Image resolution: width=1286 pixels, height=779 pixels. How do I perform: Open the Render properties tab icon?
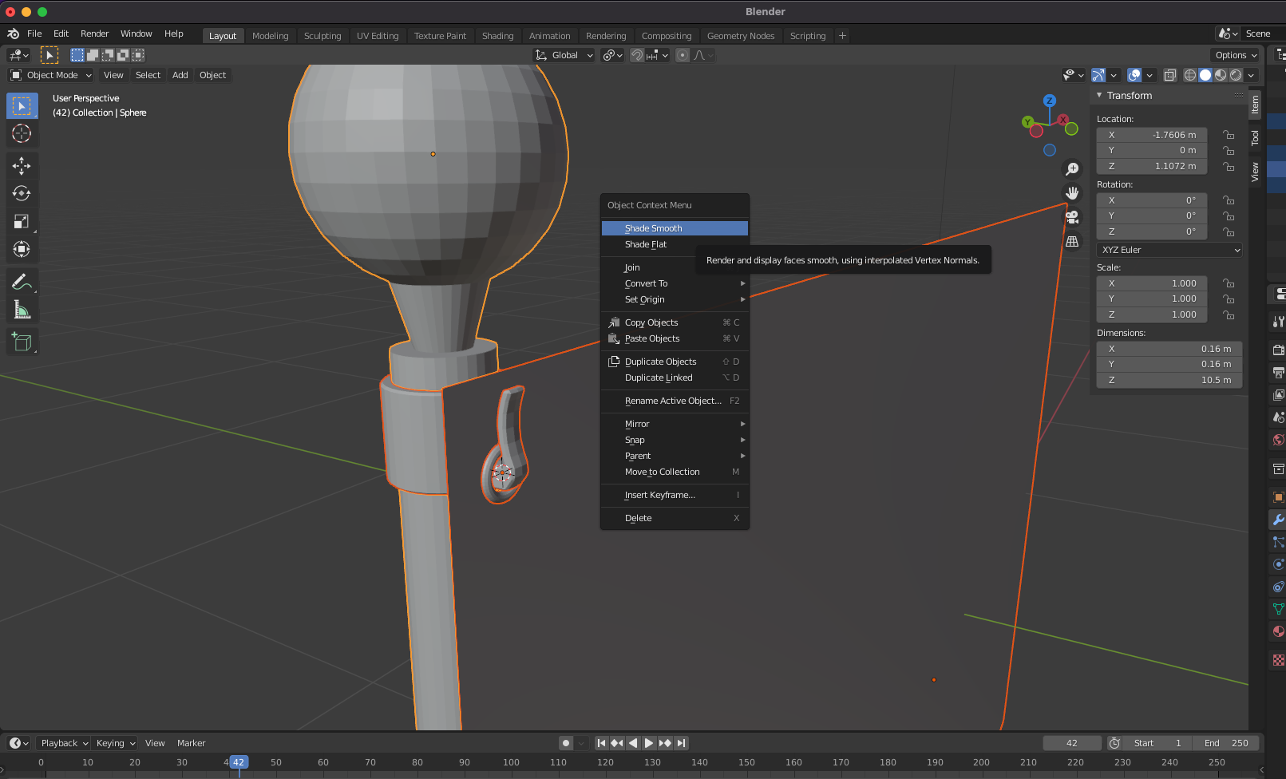click(x=1278, y=350)
